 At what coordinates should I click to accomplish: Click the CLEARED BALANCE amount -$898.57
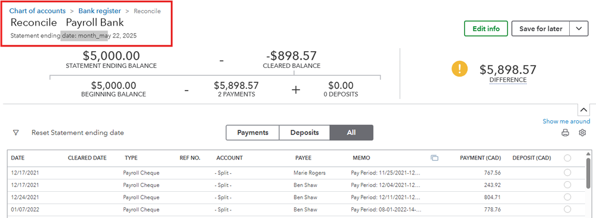pyautogui.click(x=291, y=56)
